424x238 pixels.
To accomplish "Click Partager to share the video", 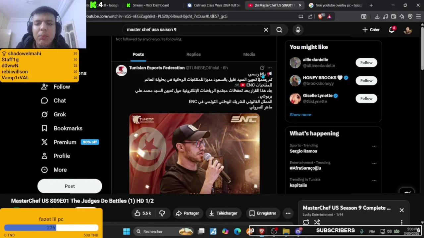I will (187, 213).
